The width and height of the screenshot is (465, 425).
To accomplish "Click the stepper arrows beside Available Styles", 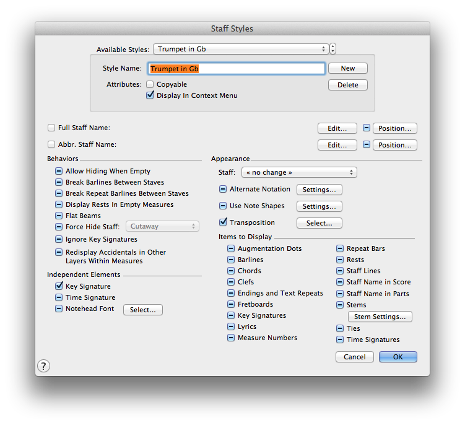I will (x=333, y=49).
